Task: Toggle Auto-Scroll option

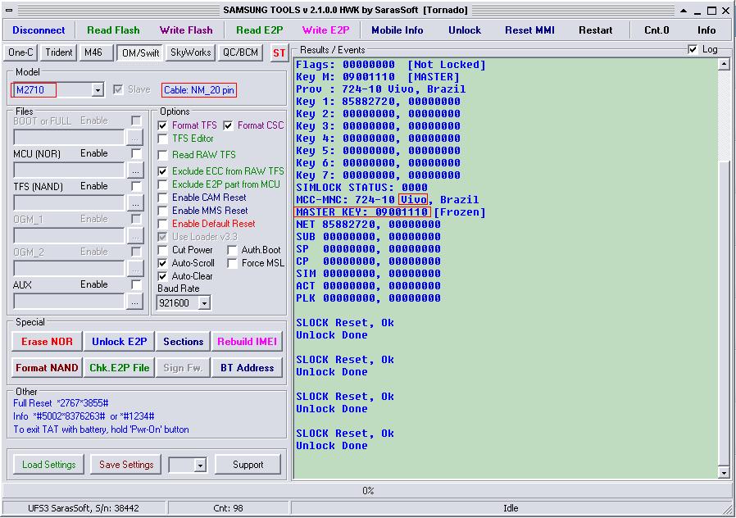Action: click(x=162, y=263)
